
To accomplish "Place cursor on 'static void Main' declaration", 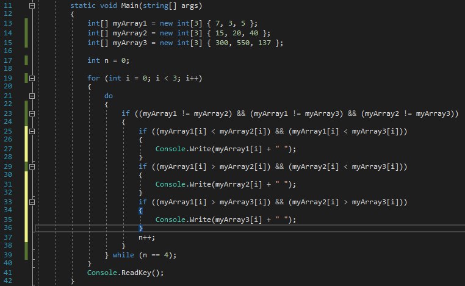I will (136, 5).
